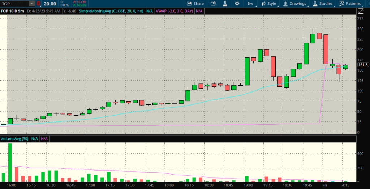The width and height of the screenshot is (370, 189).
Task: Click the chart alert/info icon beside Share
Action: (213, 4)
